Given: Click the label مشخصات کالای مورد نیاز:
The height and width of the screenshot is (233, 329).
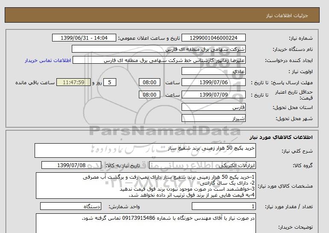Looking at the screenshot, I should click(x=285, y=186).
